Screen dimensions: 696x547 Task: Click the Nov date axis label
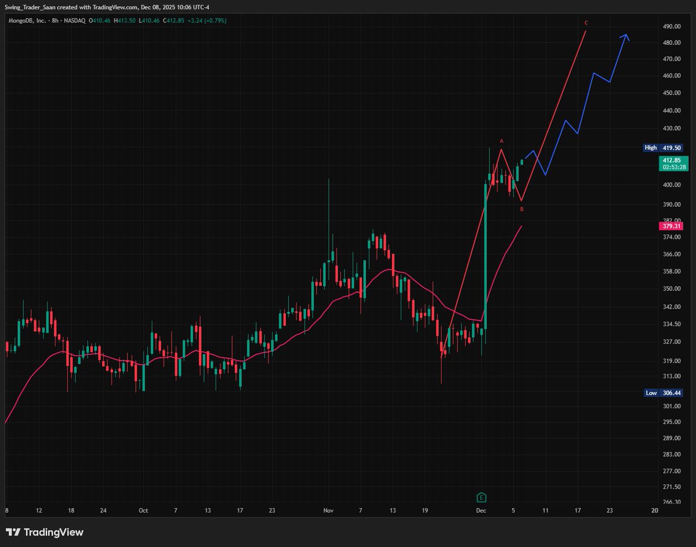[x=328, y=511]
